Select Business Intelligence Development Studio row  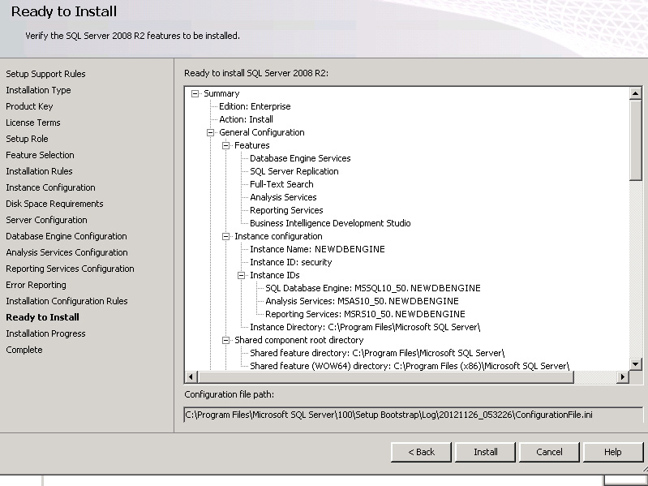[x=330, y=224]
